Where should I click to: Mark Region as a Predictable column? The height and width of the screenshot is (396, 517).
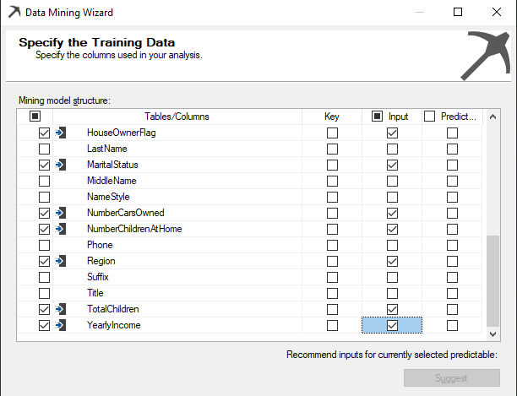click(x=452, y=261)
